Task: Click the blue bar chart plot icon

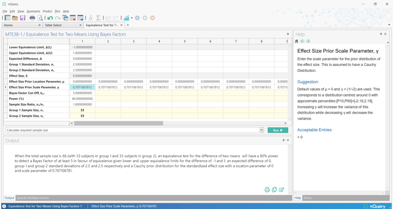Action: (126, 18)
